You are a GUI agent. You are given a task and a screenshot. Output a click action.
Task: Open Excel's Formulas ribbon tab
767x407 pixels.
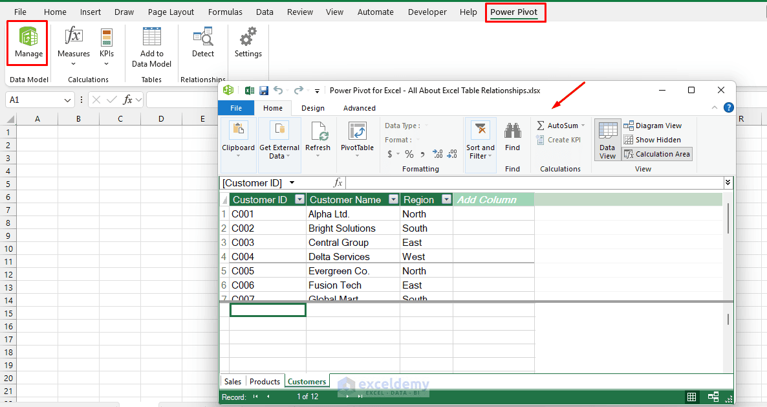[x=225, y=12]
